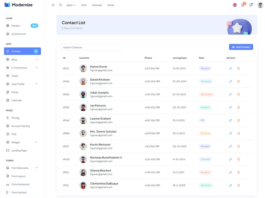This screenshot has height=198, width=265.
Task: Click Daniel Kristeen's avatar thumbnail
Action: click(x=83, y=81)
